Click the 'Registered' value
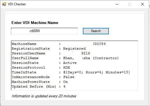This screenshot has width=150, height=106. click(x=74, y=49)
